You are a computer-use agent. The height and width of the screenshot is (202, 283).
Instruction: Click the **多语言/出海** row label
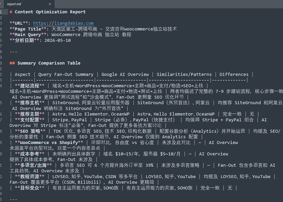point(33,165)
